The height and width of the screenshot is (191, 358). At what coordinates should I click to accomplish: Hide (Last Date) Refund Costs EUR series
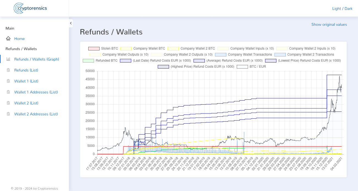155,61
